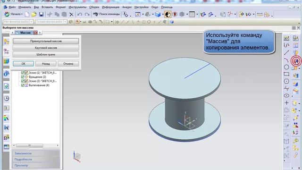Open the Изменить menu
Image resolution: width=302 pixels, height=170 pixels.
25,7
